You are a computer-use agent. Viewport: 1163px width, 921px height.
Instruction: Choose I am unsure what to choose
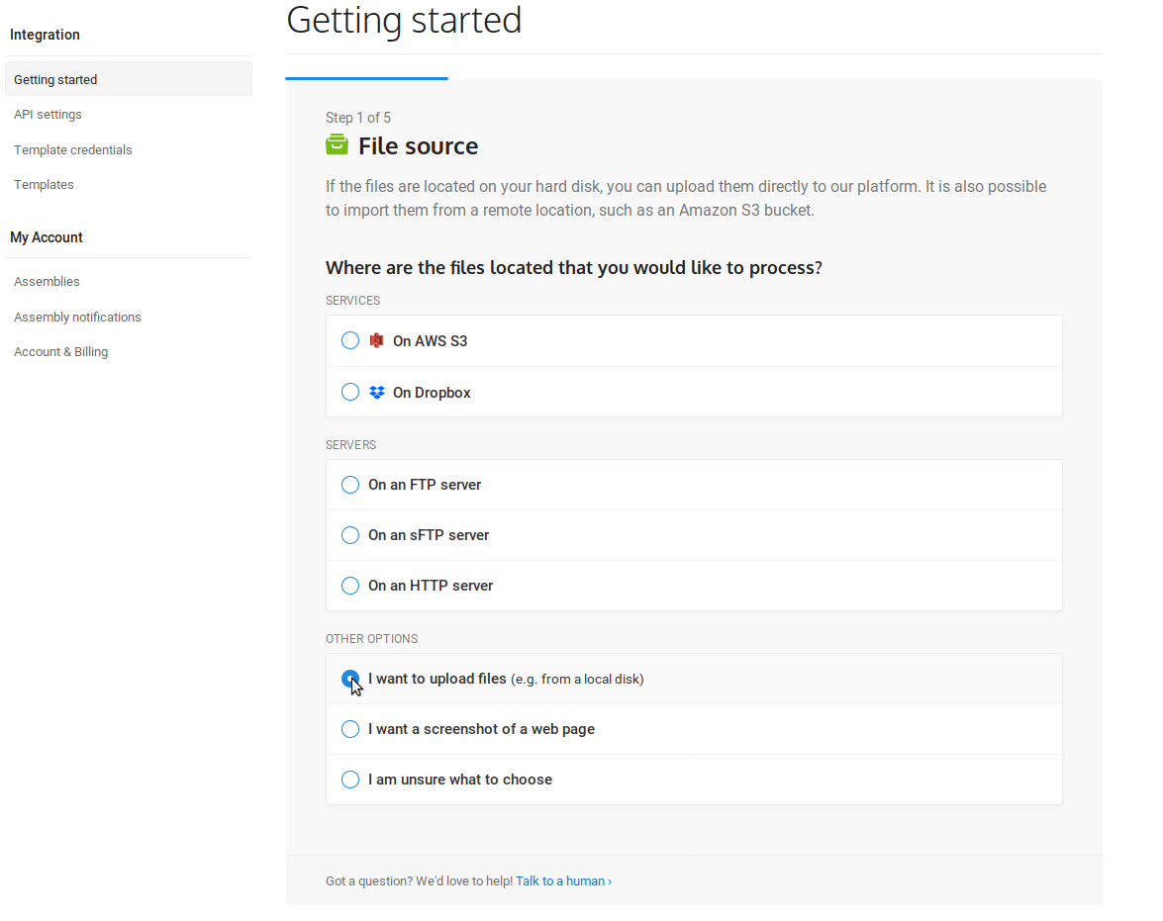[x=350, y=780]
